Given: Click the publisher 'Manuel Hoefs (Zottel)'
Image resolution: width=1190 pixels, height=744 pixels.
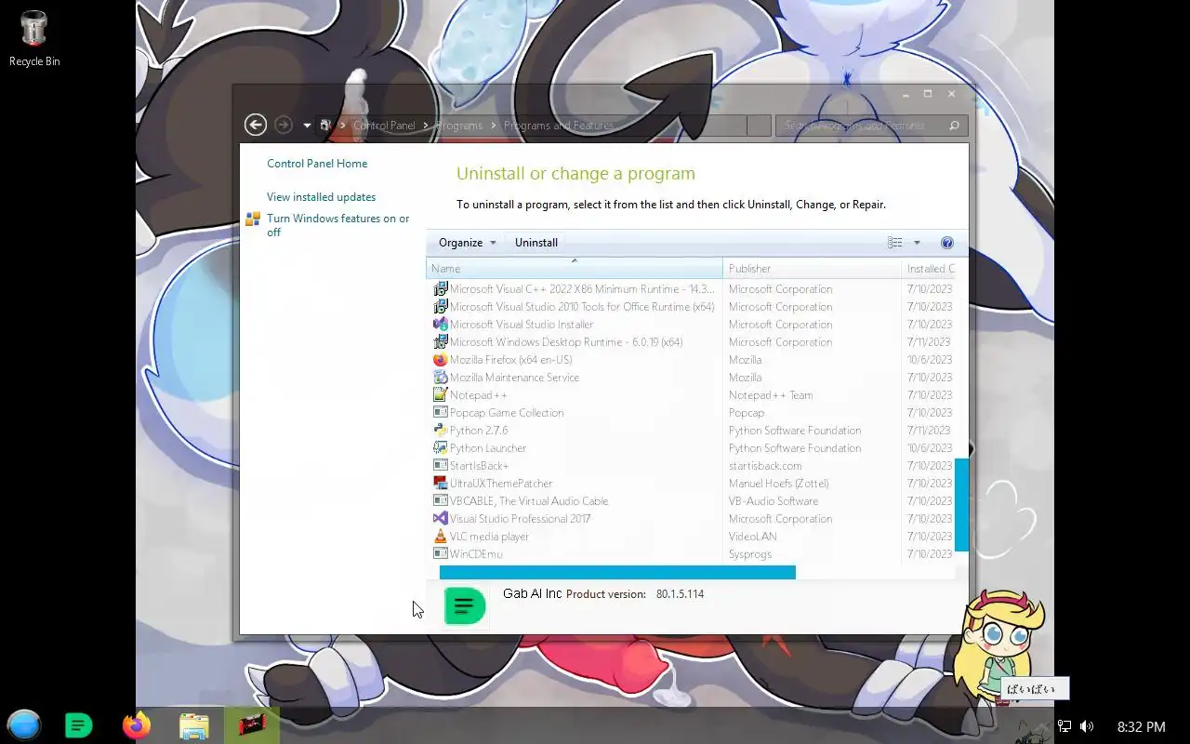Looking at the screenshot, I should click(x=779, y=484).
